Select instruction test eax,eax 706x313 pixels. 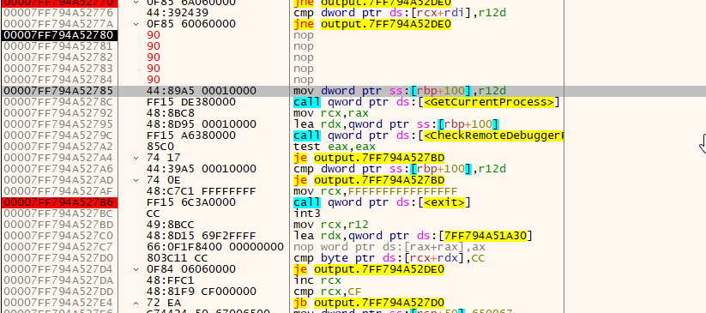tap(334, 147)
